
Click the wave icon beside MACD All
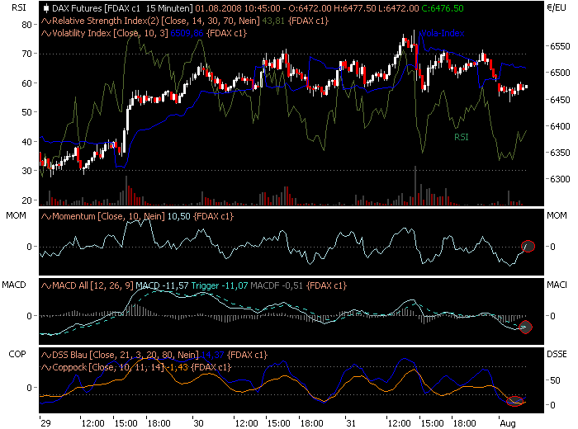click(x=46, y=285)
